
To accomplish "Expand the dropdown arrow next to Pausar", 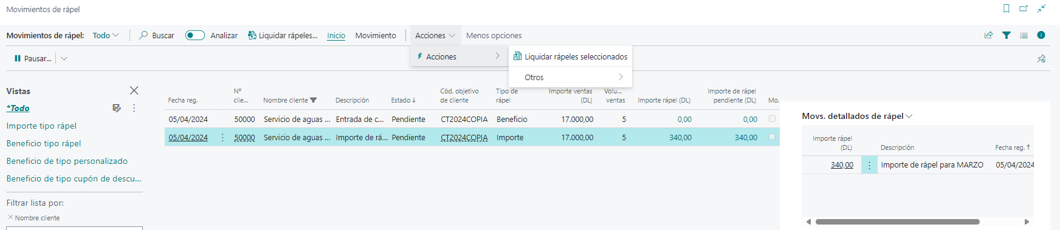I will [64, 58].
